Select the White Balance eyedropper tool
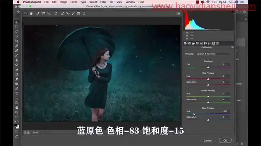This screenshot has height=146, width=261. [38, 13]
